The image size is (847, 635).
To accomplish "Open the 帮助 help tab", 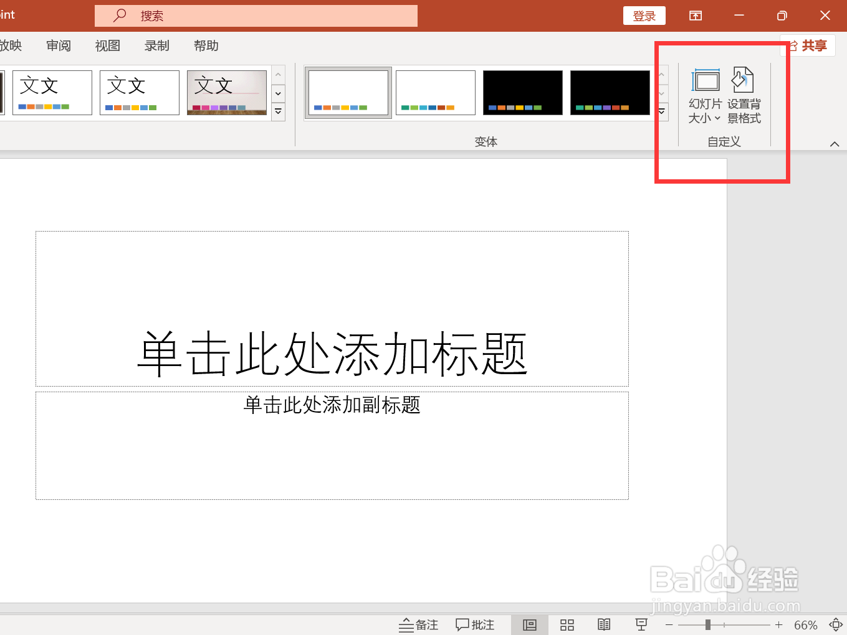I will (206, 45).
